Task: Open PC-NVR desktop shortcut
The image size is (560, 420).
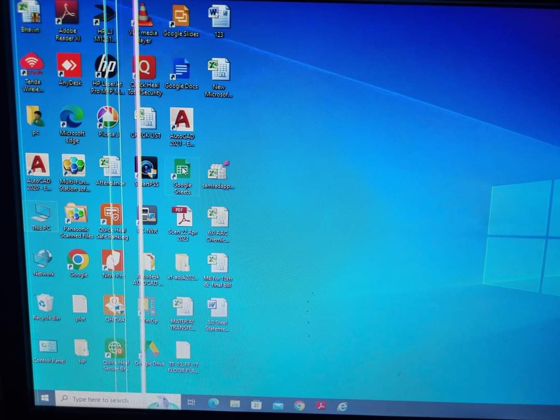Action: [x=147, y=220]
